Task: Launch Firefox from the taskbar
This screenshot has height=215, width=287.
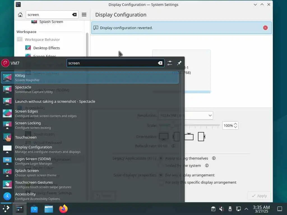Action: [63, 209]
